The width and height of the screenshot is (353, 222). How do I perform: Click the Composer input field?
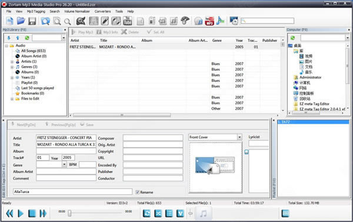click(153, 138)
